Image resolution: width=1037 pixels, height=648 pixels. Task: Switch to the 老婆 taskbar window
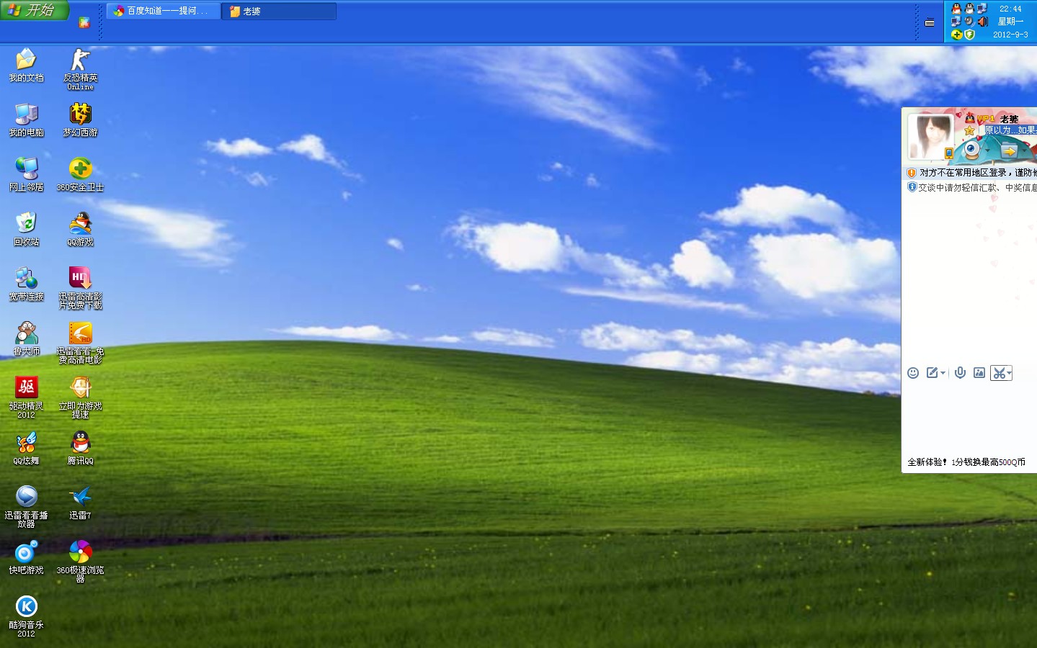(278, 11)
